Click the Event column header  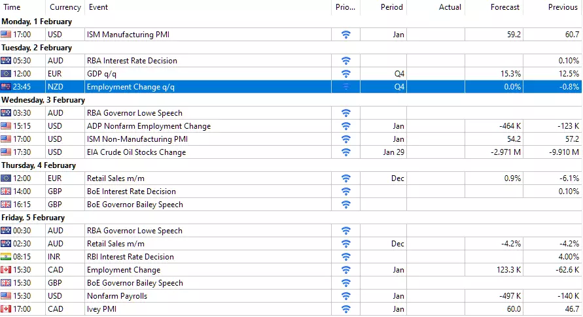[208, 7]
